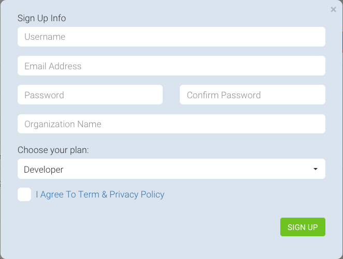The height and width of the screenshot is (259, 343).
Task: Click the "Choose your plan:" label
Action: pyautogui.click(x=53, y=150)
